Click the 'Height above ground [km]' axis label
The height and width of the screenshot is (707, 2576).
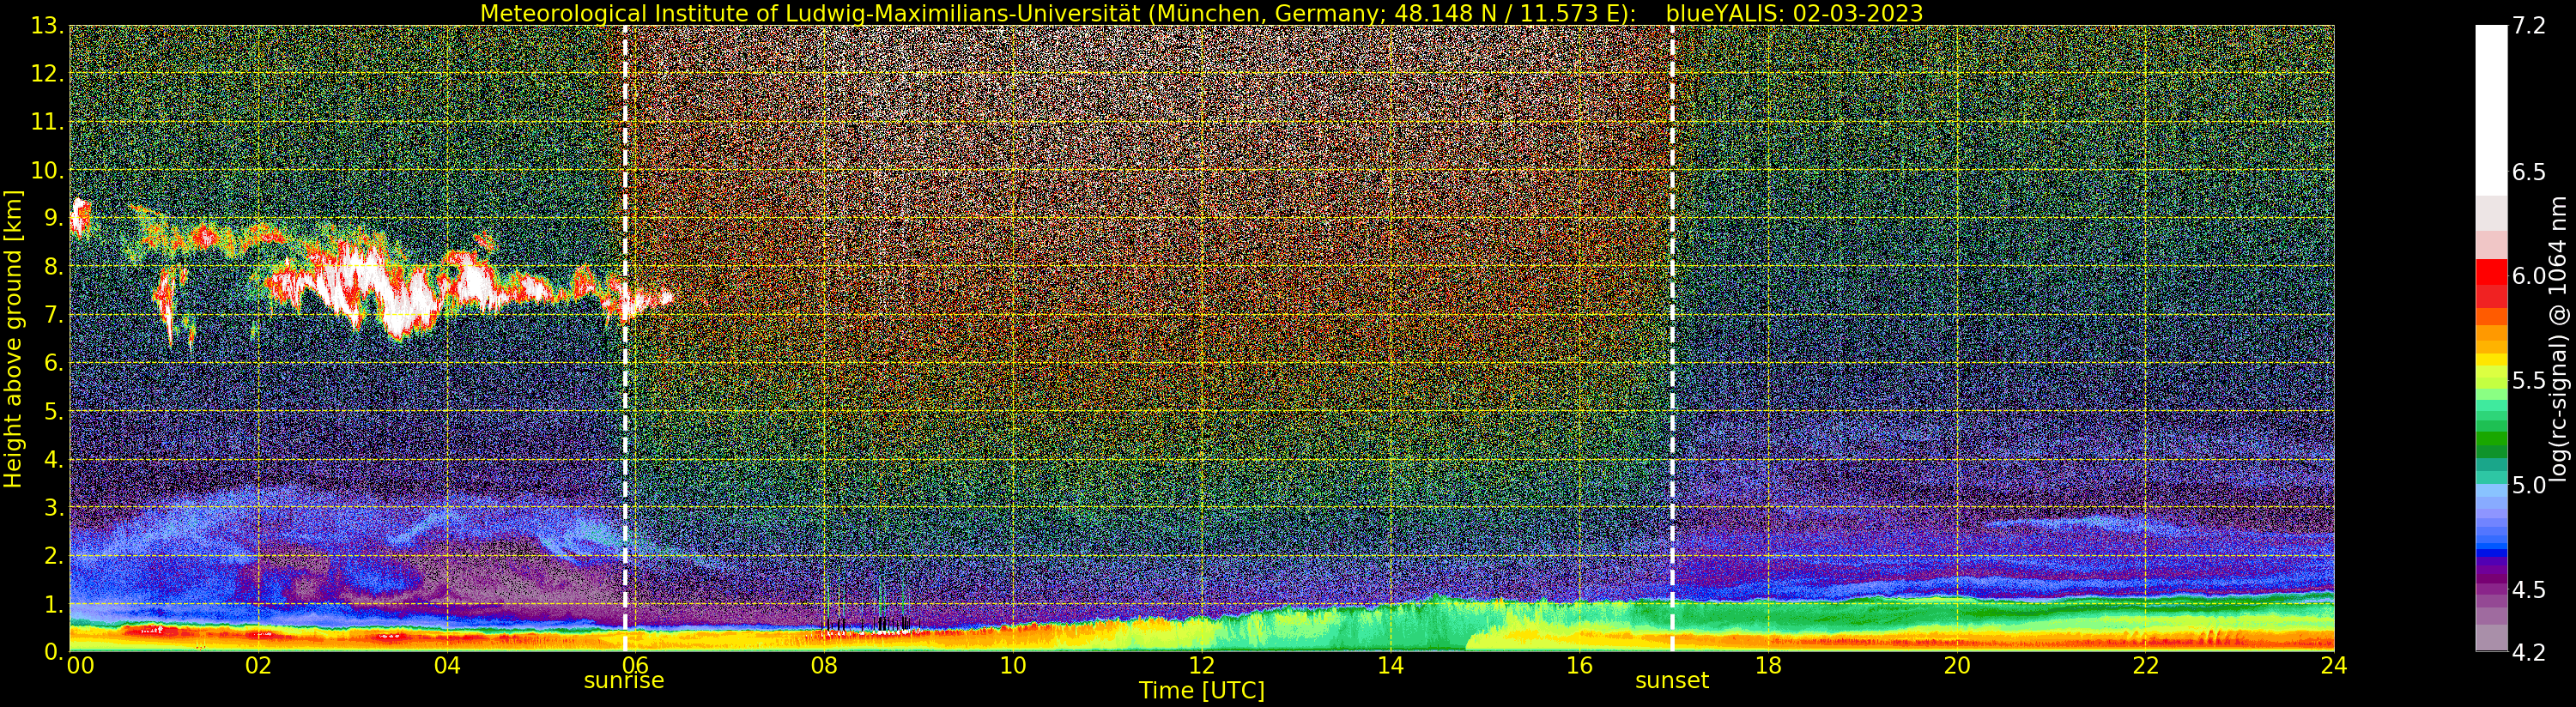13,338
